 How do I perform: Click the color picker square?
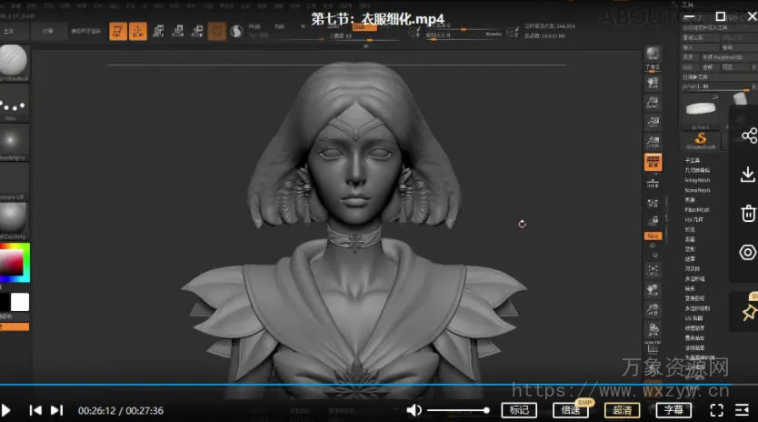click(x=13, y=262)
